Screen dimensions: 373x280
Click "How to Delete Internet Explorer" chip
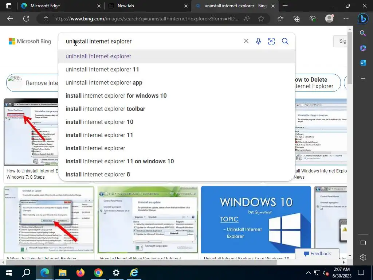pyautogui.click(x=318, y=83)
